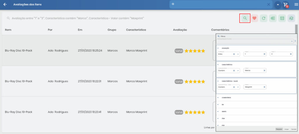Screen dimensions: 299x134
Task: Clear the Valor 2 field containing '3'
Action: 291,54
